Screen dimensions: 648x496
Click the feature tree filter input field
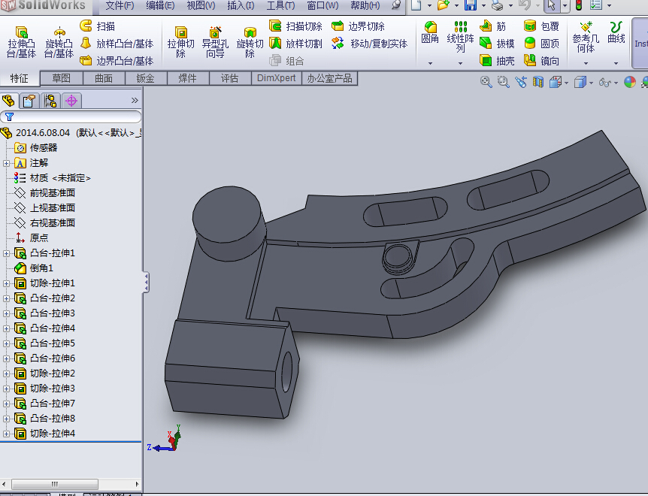75,117
